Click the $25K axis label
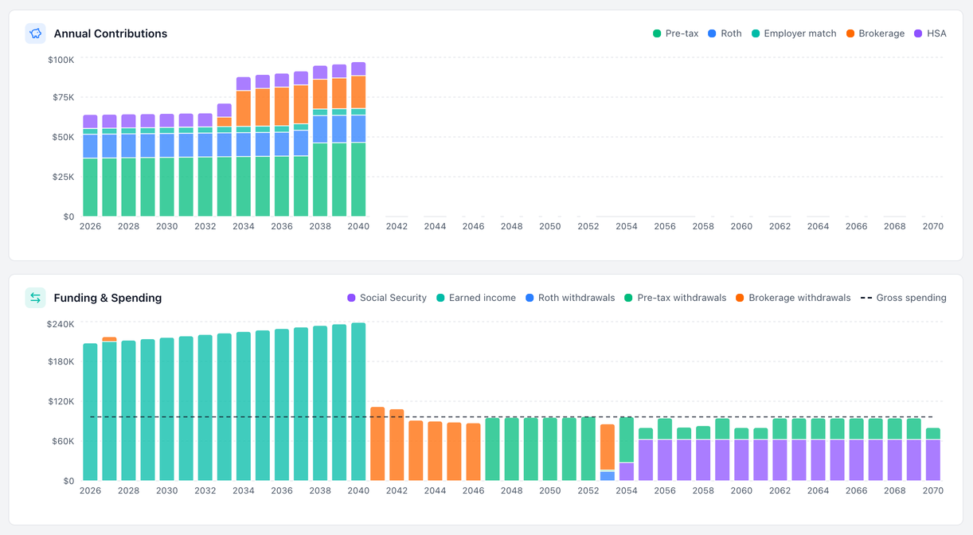973x535 pixels. pos(64,177)
